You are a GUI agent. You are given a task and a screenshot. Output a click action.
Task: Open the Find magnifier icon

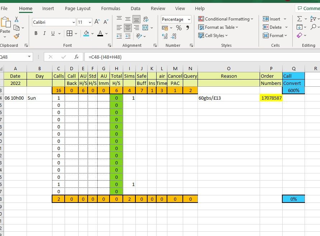click(314, 26)
